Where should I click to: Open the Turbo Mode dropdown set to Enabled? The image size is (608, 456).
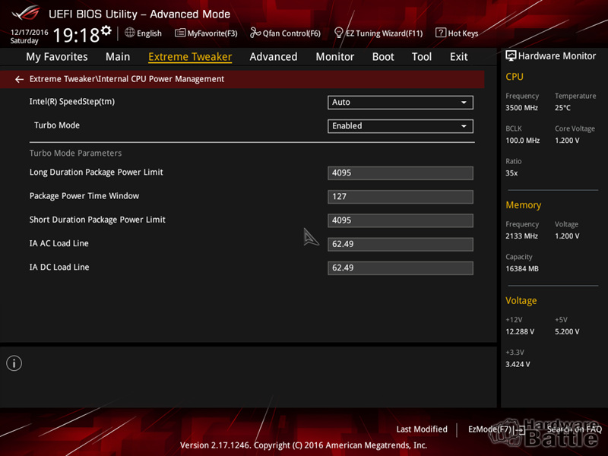(x=401, y=126)
